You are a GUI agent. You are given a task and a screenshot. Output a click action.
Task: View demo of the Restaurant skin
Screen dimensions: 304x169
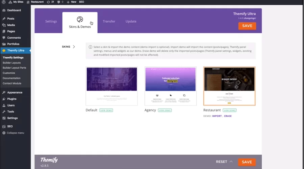point(230,110)
